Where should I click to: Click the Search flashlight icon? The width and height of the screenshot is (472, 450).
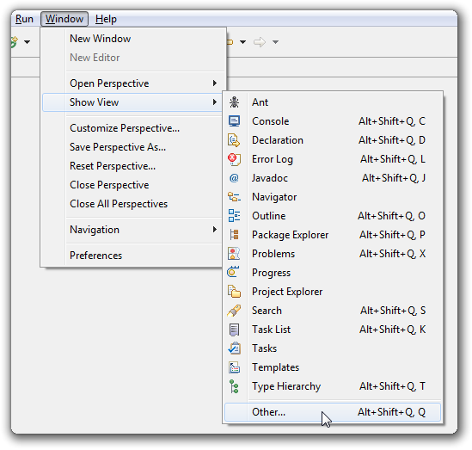coord(234,311)
